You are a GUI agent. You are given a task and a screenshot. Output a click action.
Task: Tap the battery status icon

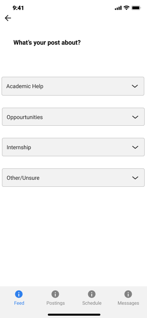(x=136, y=8)
